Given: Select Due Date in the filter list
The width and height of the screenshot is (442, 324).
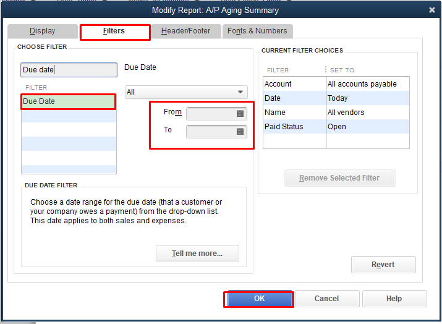Looking at the screenshot, I should pos(68,101).
